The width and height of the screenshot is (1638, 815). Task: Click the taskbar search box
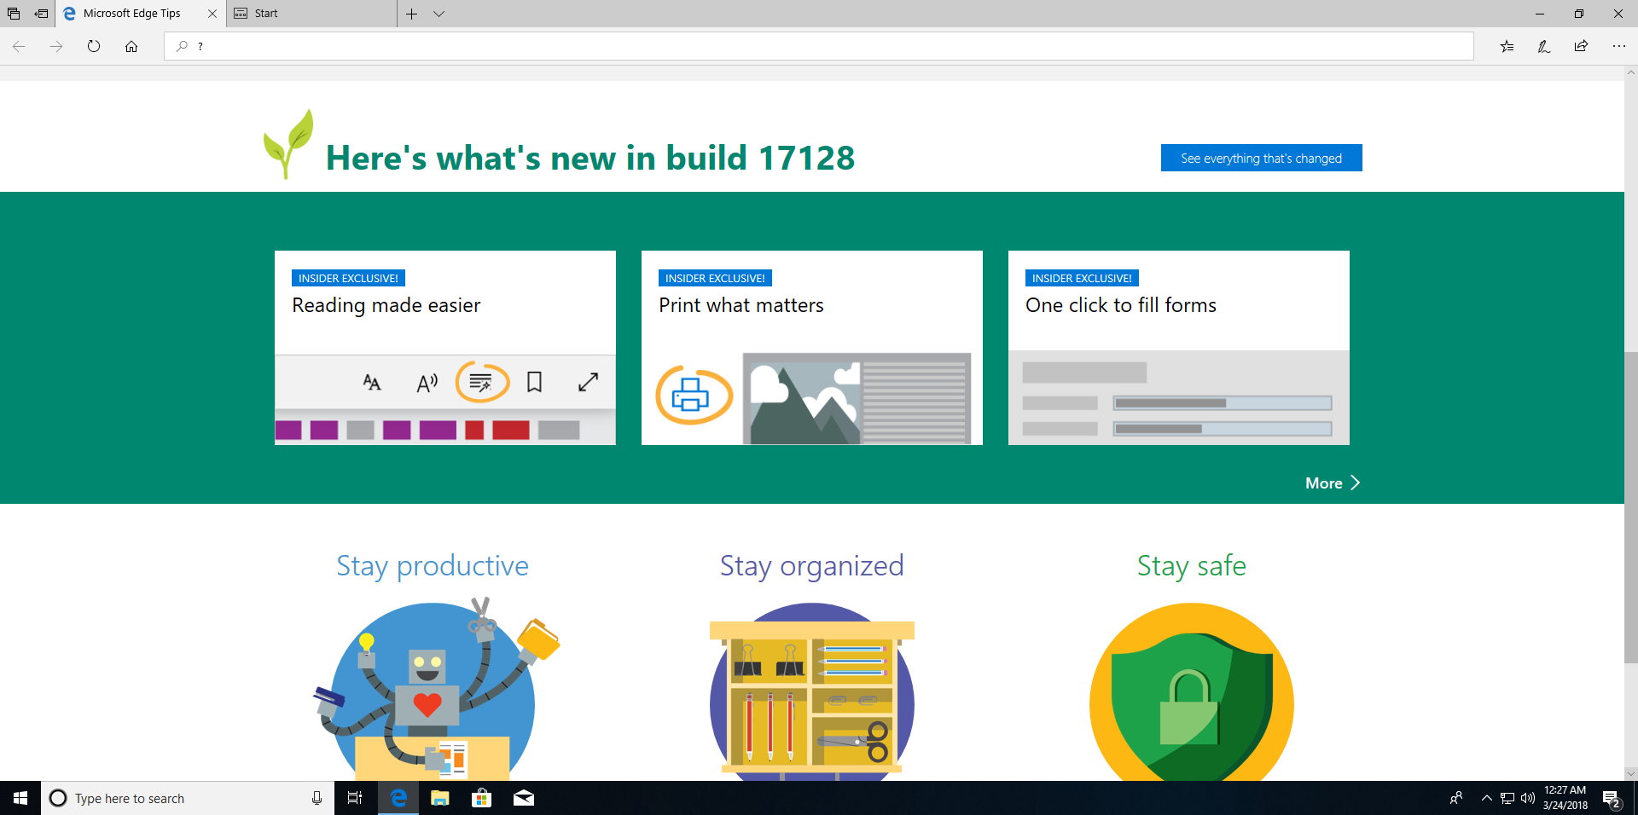pyautogui.click(x=188, y=798)
